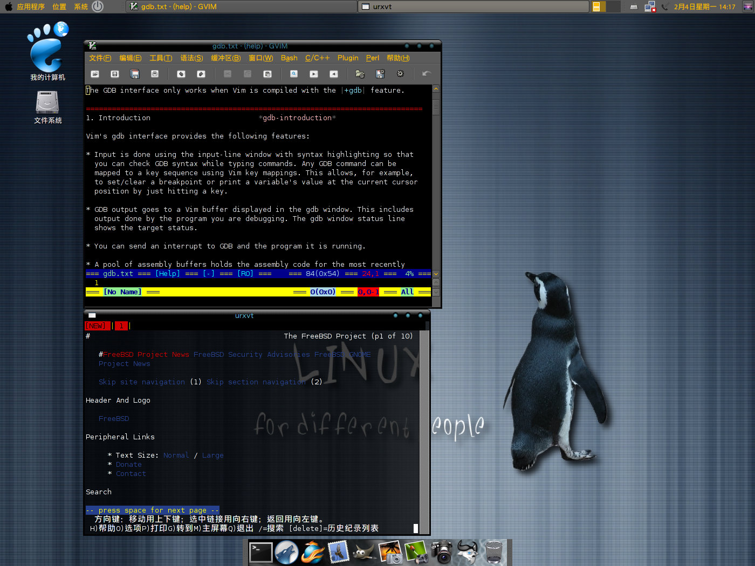This screenshot has width=755, height=566.
Task: Switch to urxvt taskbar button
Action: 473,6
